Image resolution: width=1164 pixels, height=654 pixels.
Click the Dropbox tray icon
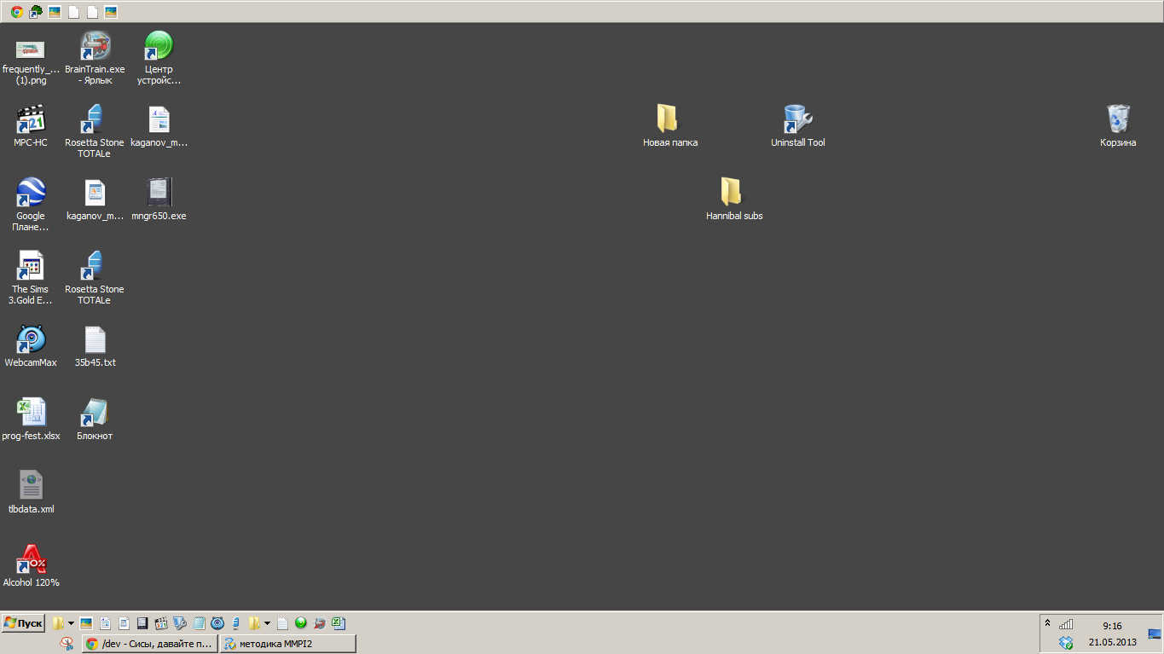click(x=1066, y=642)
